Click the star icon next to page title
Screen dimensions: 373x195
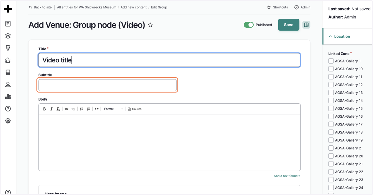tap(150, 25)
